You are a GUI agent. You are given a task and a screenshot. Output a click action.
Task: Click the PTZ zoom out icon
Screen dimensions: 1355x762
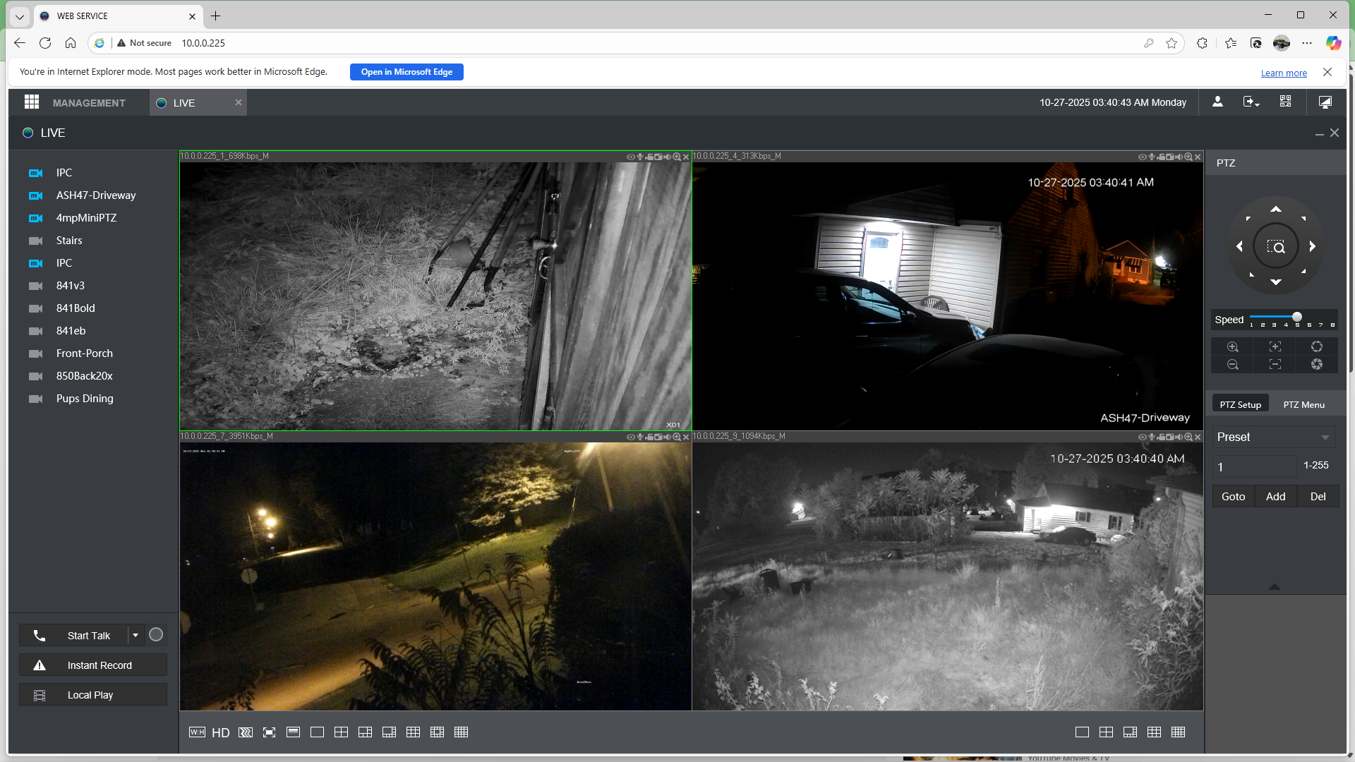tap(1233, 364)
